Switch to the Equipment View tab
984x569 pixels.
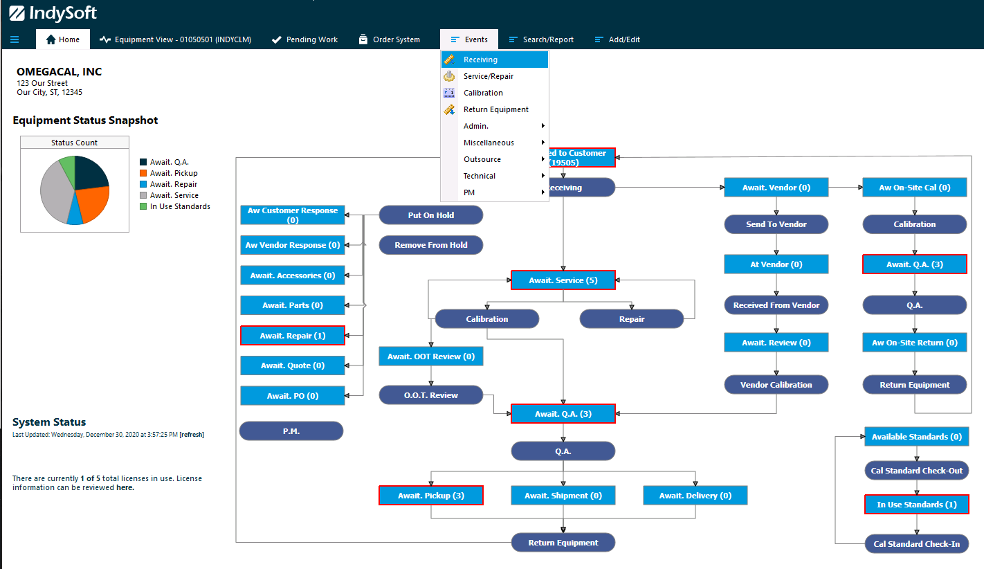click(175, 39)
